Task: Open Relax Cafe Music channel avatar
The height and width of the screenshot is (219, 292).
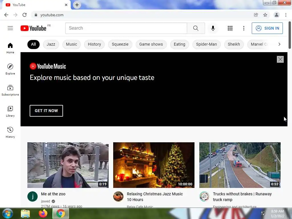Action: (x=118, y=196)
